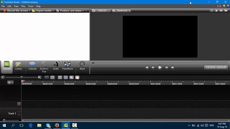Open the View menu
Screen dimensions: 230x129
coord(16,6)
